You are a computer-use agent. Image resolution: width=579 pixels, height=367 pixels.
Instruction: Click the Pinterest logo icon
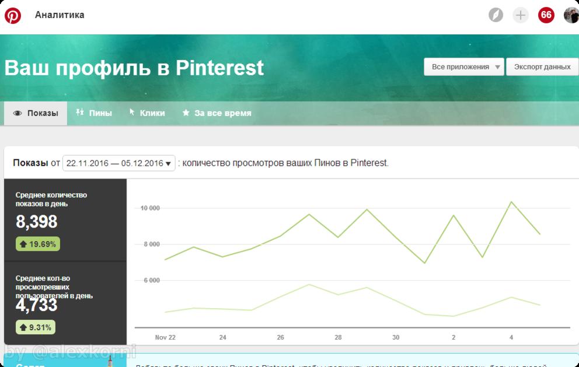pos(13,16)
